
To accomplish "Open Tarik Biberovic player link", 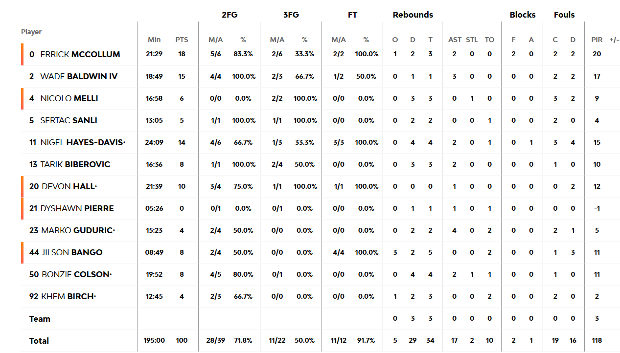I will coord(75,164).
